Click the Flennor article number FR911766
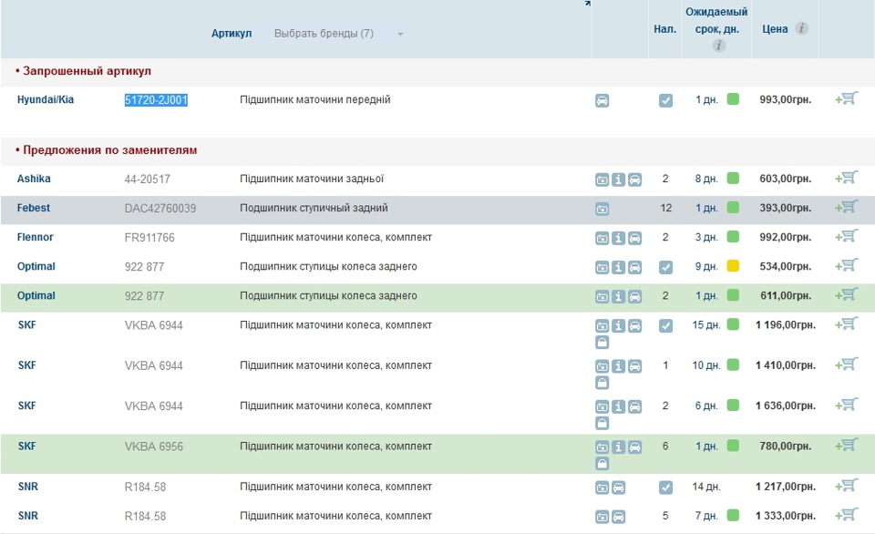Image resolution: width=875 pixels, height=534 pixels. pos(149,237)
